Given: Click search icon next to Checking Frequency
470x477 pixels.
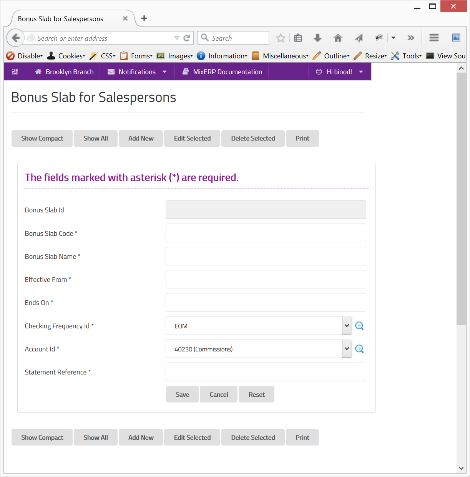Looking at the screenshot, I should (x=359, y=326).
